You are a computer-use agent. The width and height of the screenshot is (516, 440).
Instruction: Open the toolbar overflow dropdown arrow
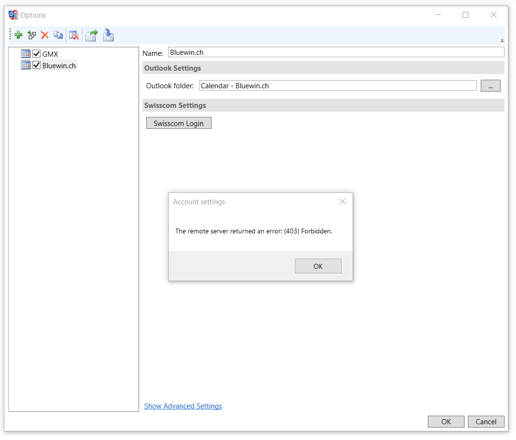pyautogui.click(x=502, y=41)
